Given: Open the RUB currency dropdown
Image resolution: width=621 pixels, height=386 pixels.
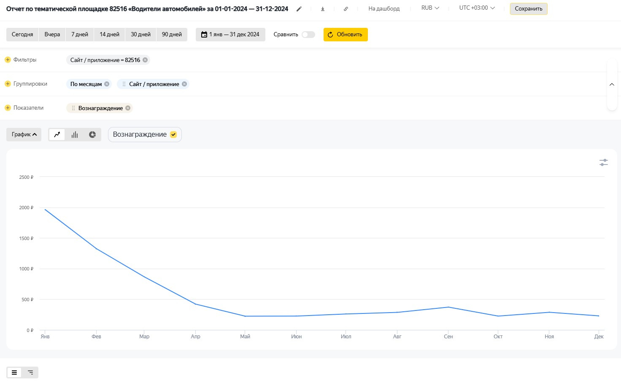Looking at the screenshot, I should coord(430,8).
